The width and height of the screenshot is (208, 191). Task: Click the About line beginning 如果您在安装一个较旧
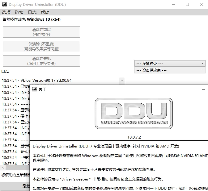pos(120,188)
